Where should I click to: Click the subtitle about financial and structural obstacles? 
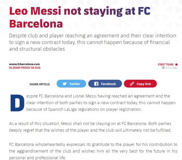[x=92, y=42]
